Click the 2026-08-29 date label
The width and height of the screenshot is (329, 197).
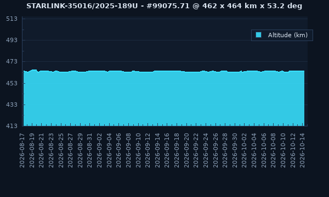point(80,150)
